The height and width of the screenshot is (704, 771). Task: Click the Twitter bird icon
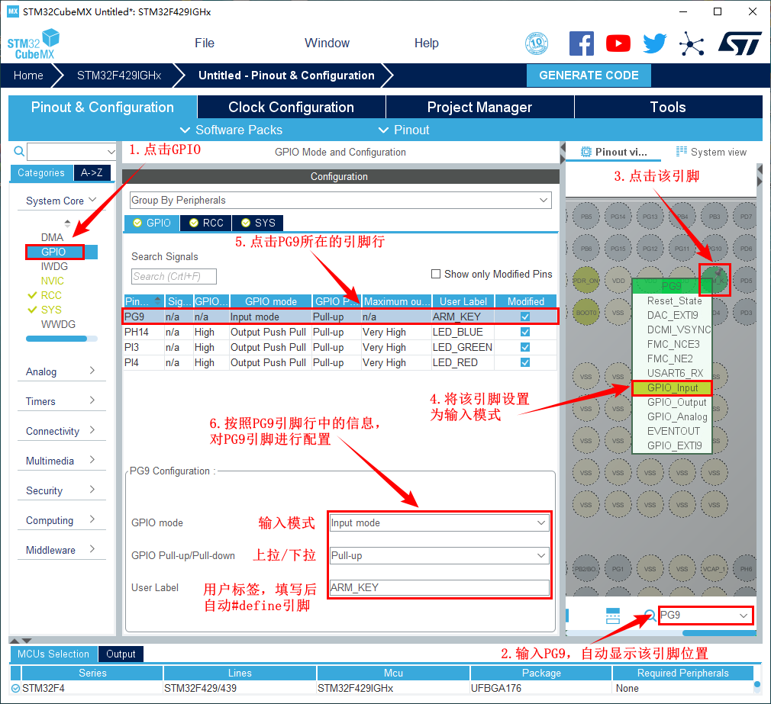[654, 43]
